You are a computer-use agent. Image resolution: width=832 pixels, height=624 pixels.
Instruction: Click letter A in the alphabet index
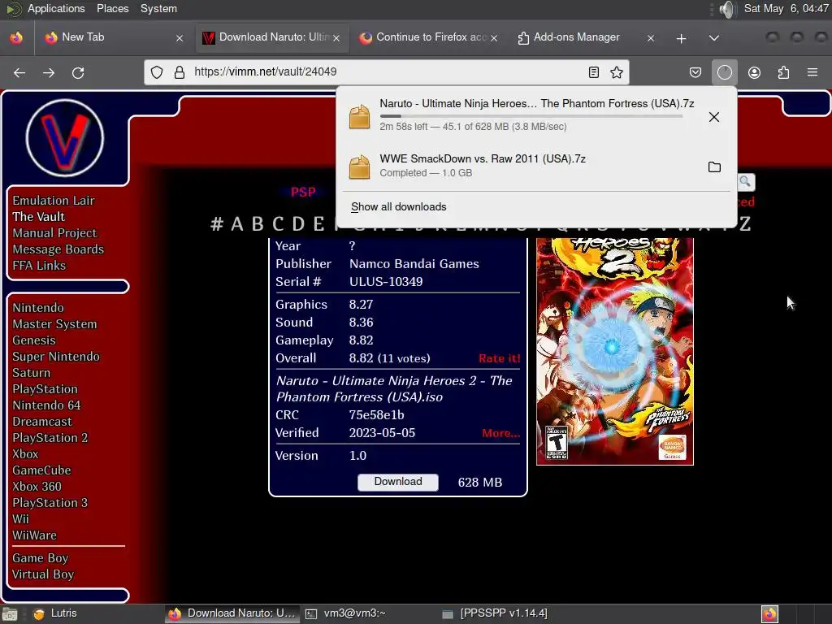coord(237,224)
